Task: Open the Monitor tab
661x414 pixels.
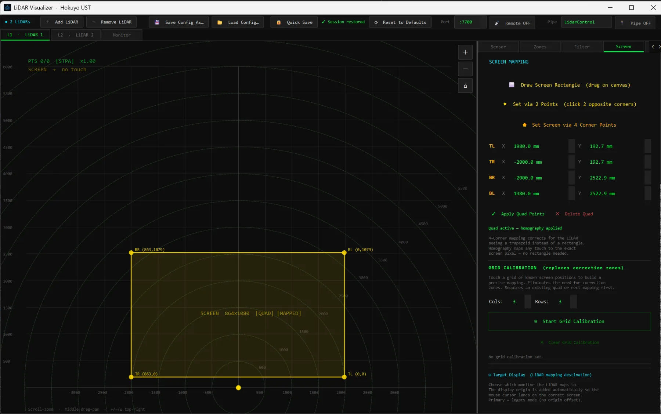Action: [x=122, y=35]
